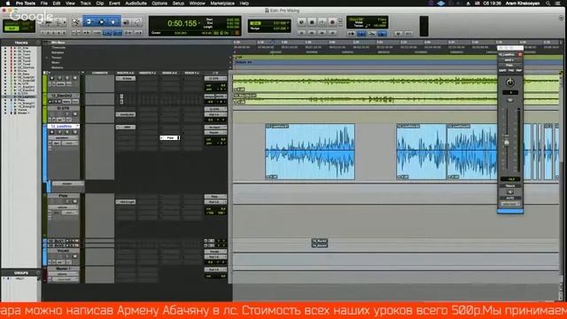Select the Pencil tool
The height and width of the screenshot is (319, 567).
click(x=138, y=22)
